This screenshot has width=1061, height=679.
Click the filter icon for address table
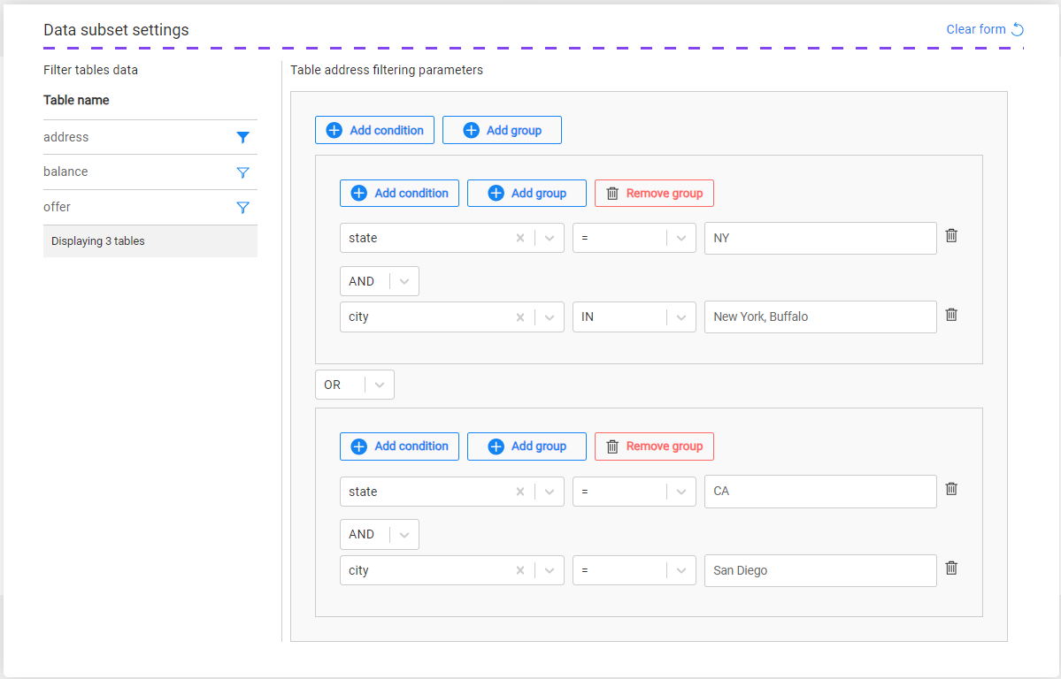pyautogui.click(x=242, y=137)
